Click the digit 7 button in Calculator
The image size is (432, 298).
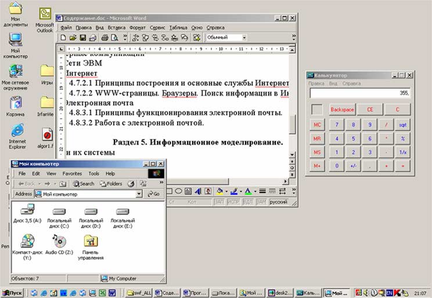tap(337, 125)
